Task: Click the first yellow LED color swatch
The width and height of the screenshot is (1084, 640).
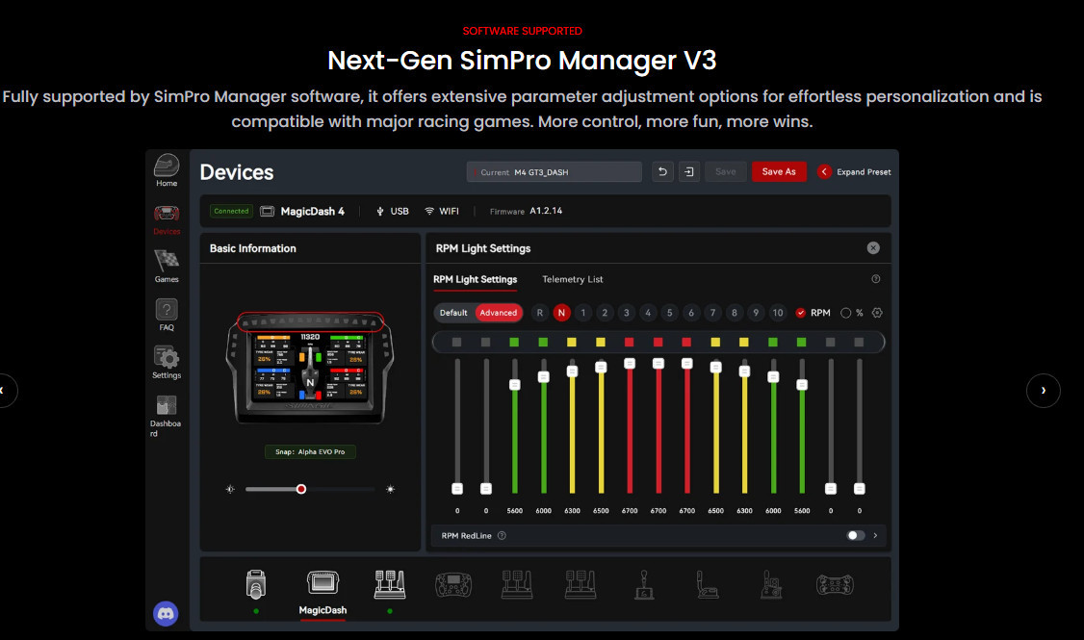Action: [x=572, y=342]
